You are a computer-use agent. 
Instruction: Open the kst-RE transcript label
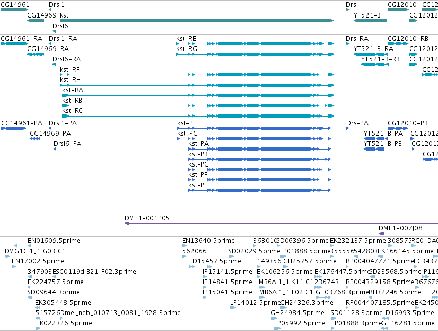pyautogui.click(x=186, y=39)
